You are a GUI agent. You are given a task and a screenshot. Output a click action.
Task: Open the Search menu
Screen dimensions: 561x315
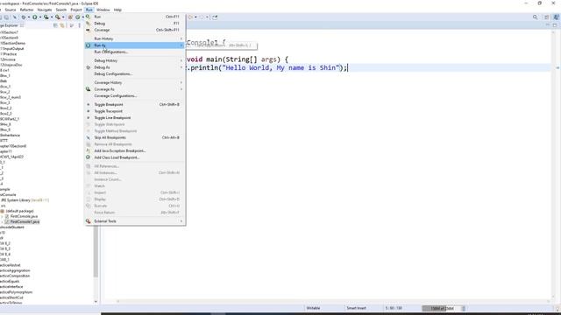[61, 10]
